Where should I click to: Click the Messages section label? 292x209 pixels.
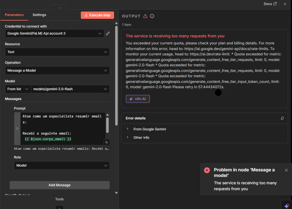click(x=13, y=99)
